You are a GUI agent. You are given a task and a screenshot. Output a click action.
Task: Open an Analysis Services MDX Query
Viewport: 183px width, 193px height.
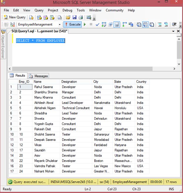coord(39,17)
